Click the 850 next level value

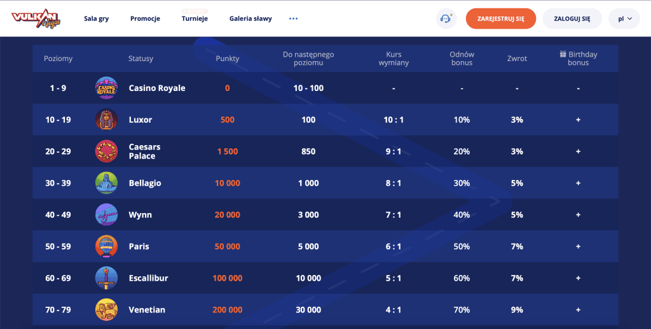308,151
